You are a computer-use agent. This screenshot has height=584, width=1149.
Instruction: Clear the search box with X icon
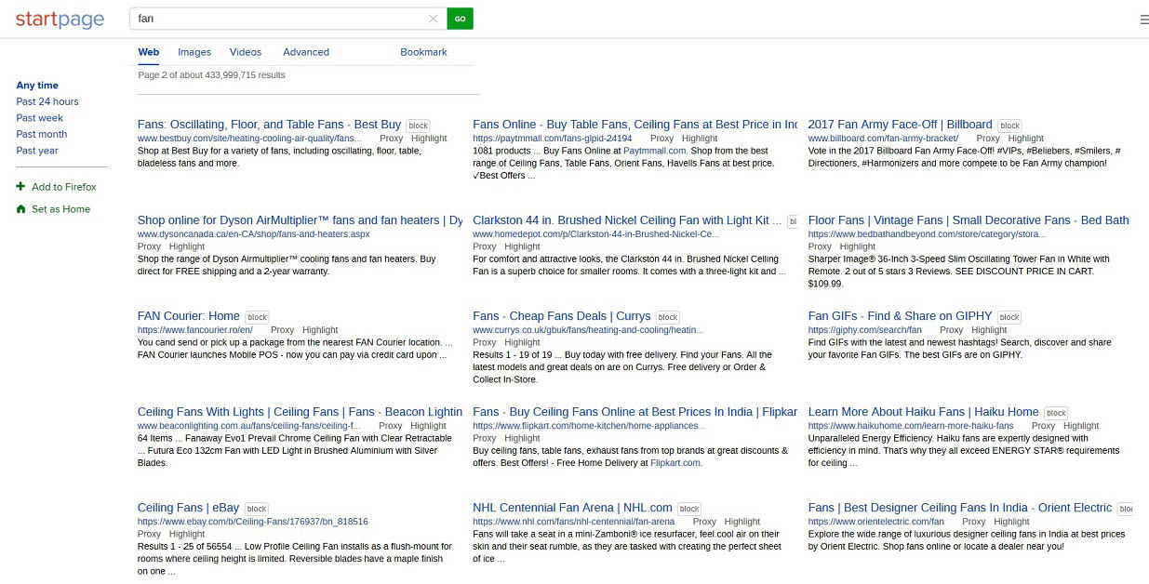(433, 19)
